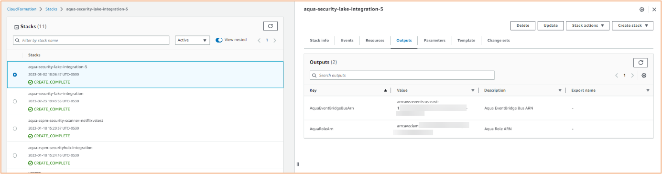This screenshot has width=662, height=174.
Task: Open aqua-cspm-securityhub-integration stack name
Action: (60, 148)
